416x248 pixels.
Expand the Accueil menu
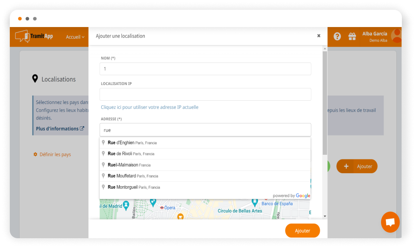pos(75,37)
